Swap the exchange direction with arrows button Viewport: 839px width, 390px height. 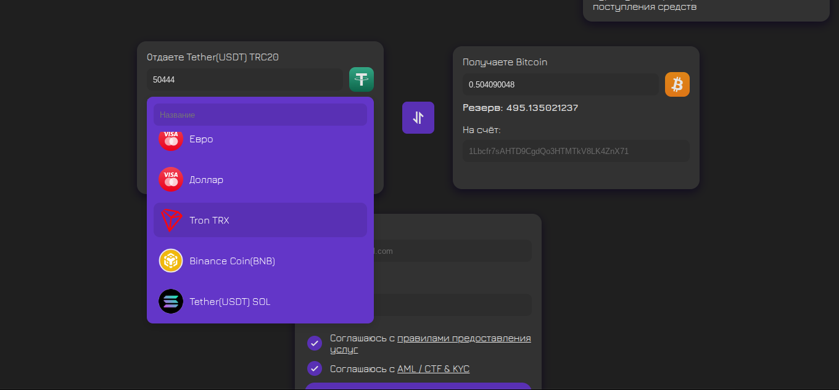pos(418,118)
